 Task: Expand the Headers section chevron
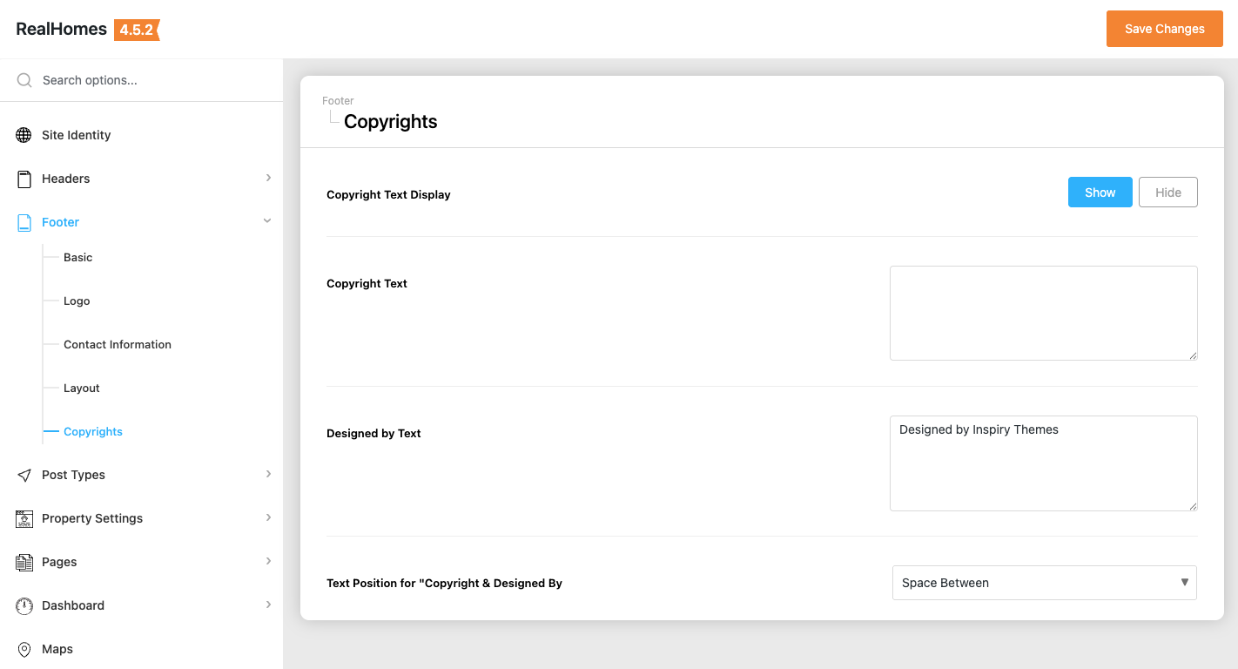pos(268,178)
